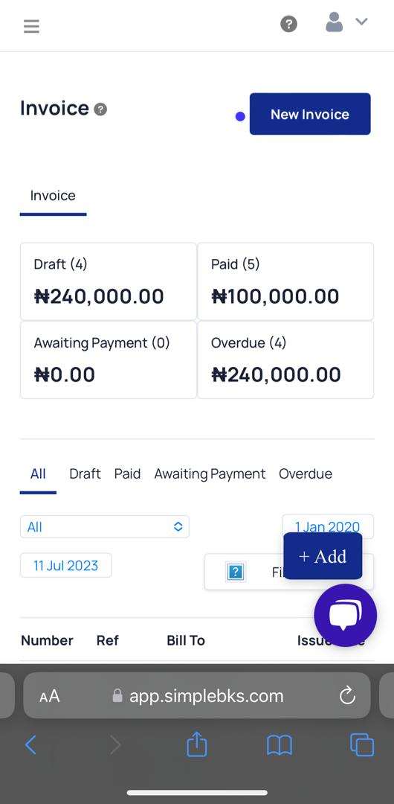Go back with Safari back arrow
394x804 pixels.
point(30,744)
